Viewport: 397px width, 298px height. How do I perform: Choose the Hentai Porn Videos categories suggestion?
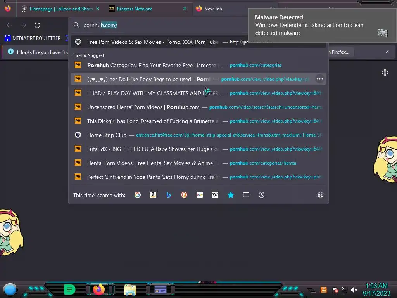click(x=198, y=163)
